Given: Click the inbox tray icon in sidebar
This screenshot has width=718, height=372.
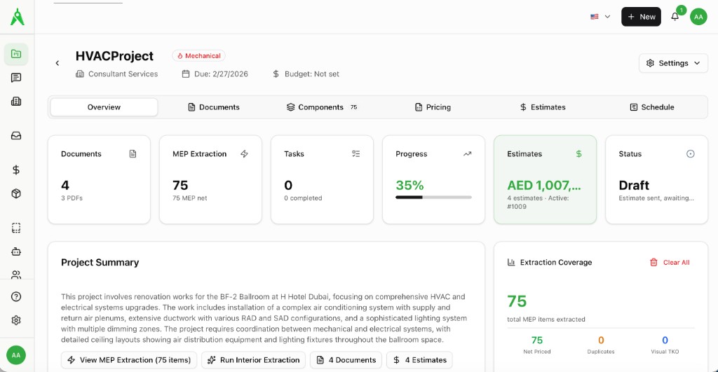Looking at the screenshot, I should tap(16, 135).
